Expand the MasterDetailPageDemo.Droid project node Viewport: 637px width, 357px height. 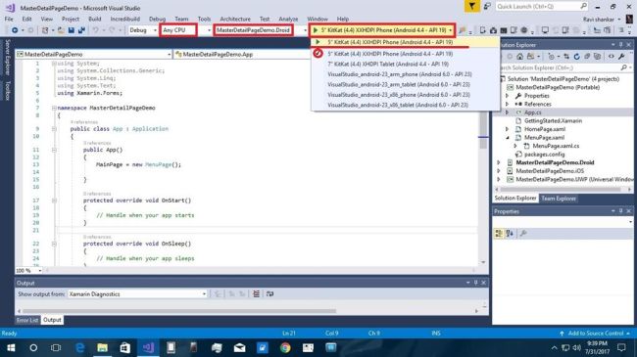[x=499, y=162]
